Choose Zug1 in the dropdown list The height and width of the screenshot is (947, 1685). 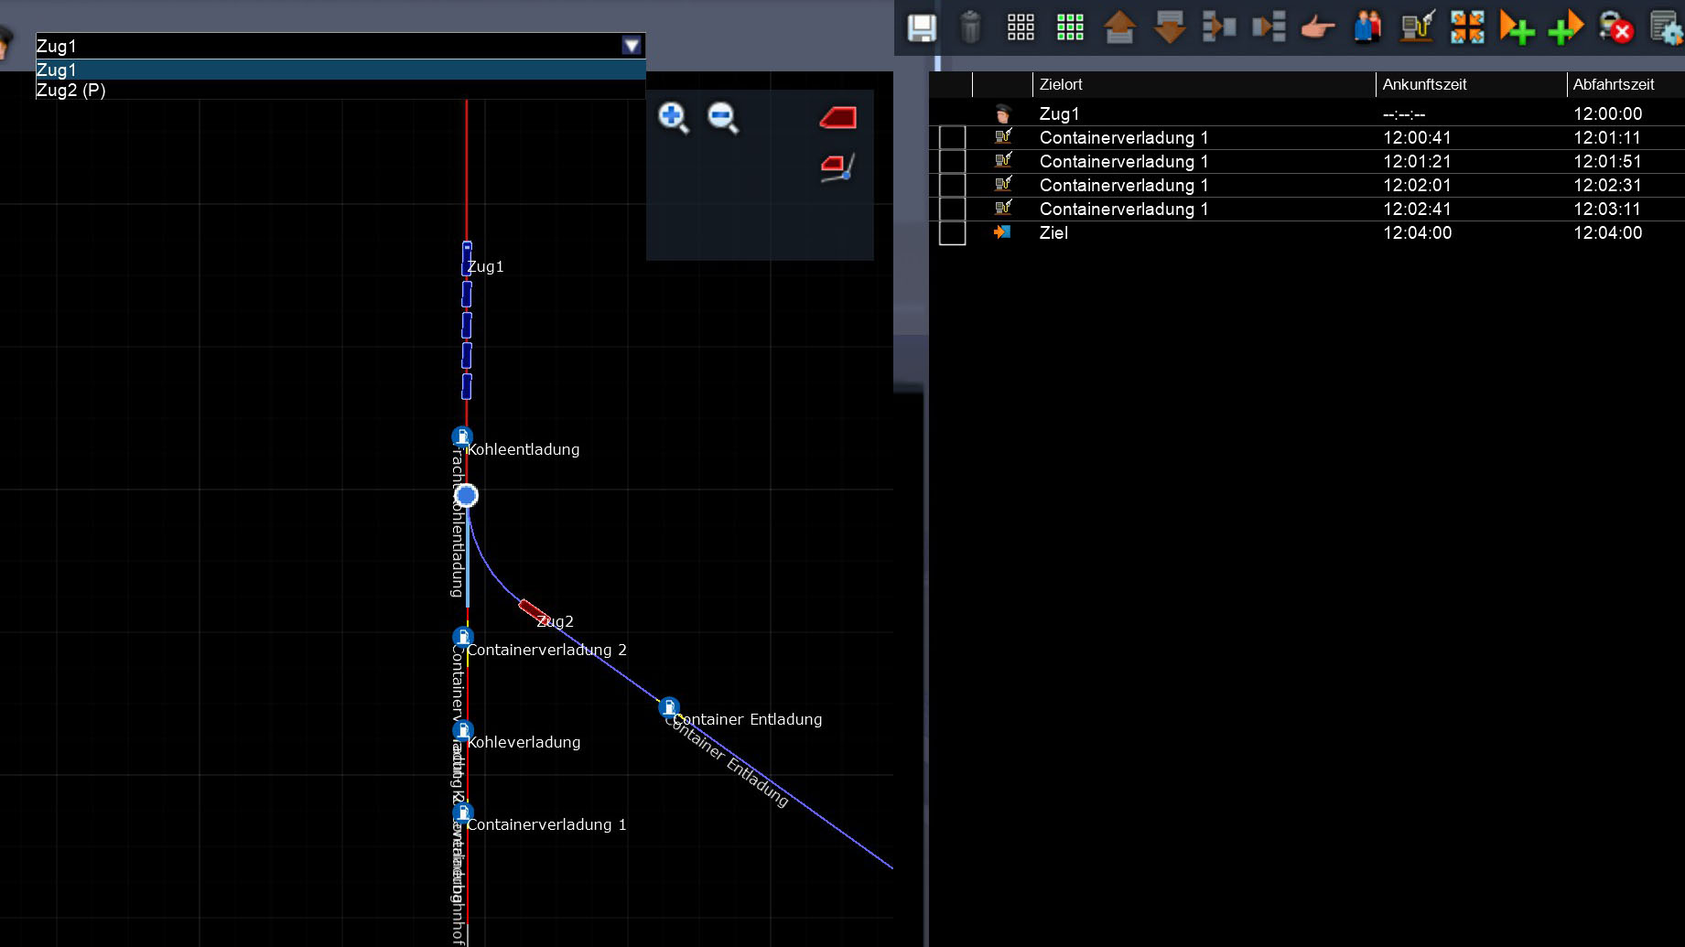[x=57, y=70]
